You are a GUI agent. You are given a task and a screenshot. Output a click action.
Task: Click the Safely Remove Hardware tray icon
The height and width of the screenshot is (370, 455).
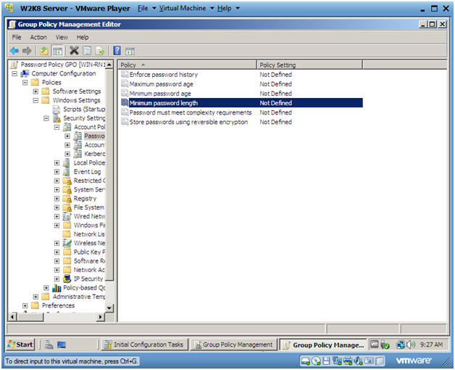(385, 345)
